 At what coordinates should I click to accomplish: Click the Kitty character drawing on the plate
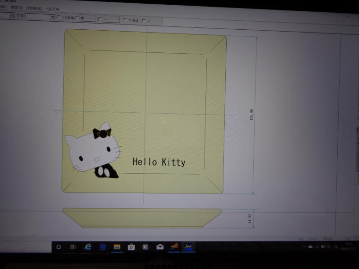[93, 150]
